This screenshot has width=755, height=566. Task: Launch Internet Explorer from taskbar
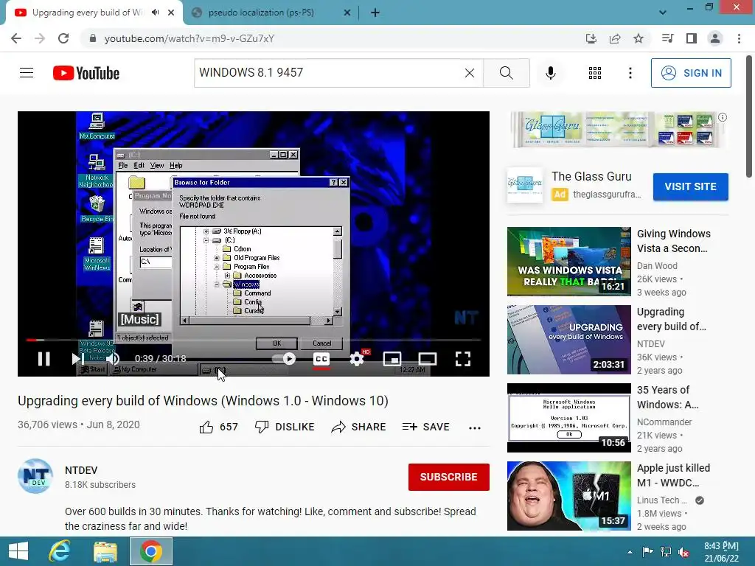(x=60, y=551)
